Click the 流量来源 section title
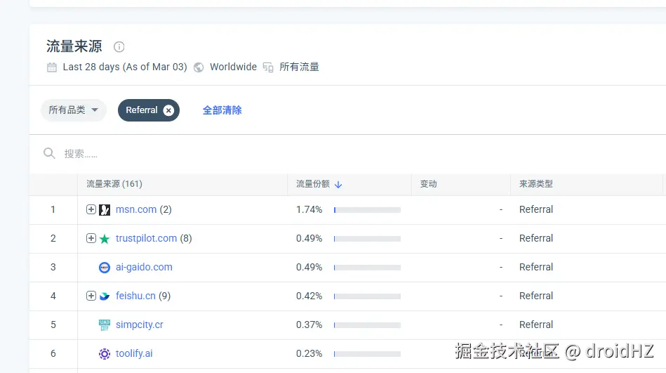This screenshot has width=666, height=373. click(x=74, y=46)
